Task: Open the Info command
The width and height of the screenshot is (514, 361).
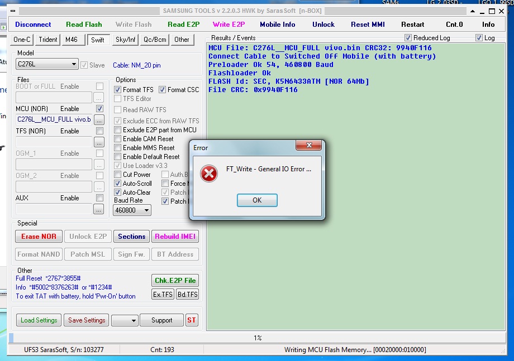Action: pos(488,25)
